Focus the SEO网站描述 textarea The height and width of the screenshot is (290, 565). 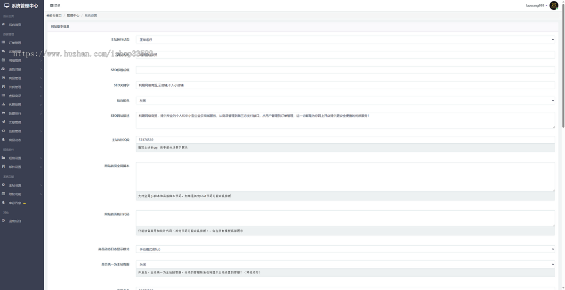pyautogui.click(x=345, y=120)
